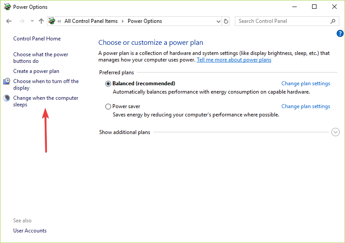Open breadcrumb overflow double chevron
The image size is (345, 243).
coord(59,22)
